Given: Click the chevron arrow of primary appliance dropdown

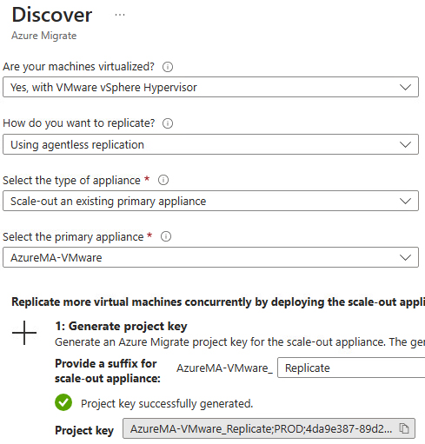Looking at the screenshot, I should 405,257.
